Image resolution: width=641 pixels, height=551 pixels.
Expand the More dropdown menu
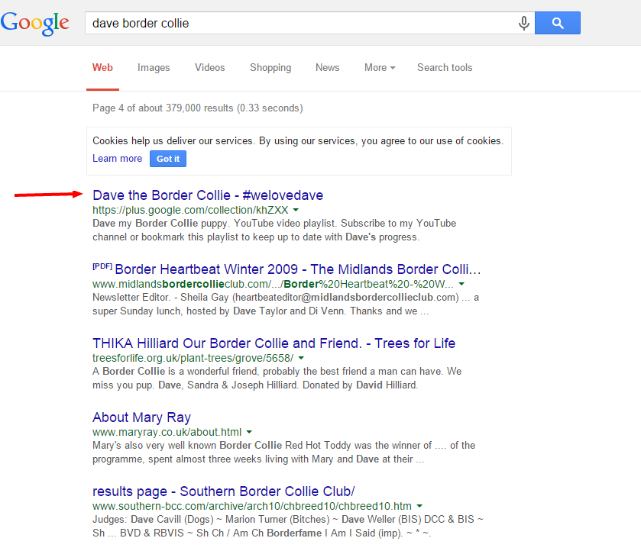[x=380, y=67]
